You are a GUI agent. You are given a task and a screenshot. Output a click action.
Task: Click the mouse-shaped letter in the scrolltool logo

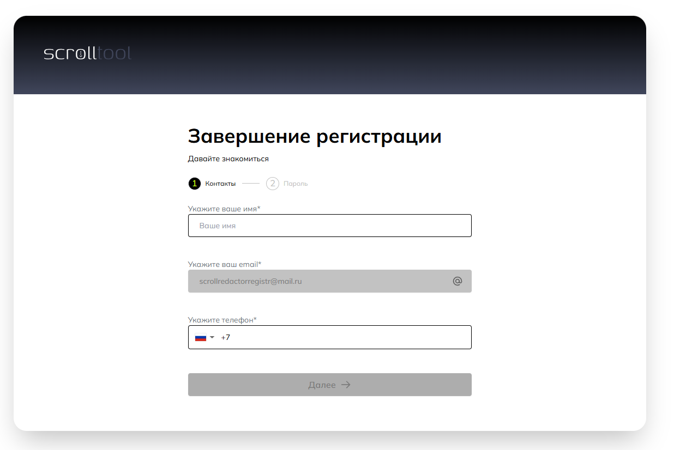click(x=81, y=54)
